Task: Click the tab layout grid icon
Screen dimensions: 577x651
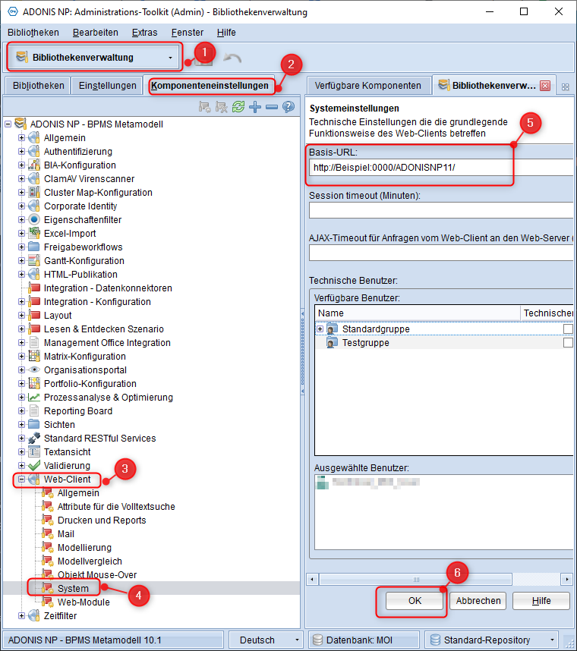Action: [565, 86]
